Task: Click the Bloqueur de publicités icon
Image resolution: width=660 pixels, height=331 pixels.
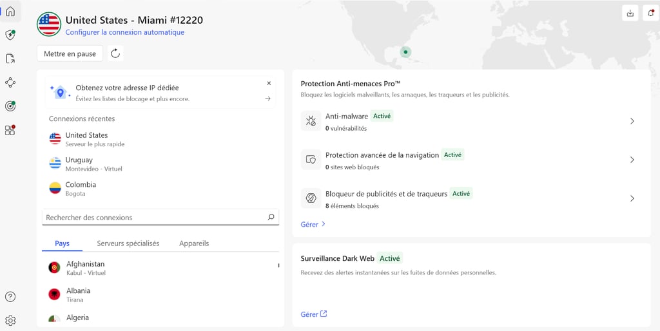Action: click(x=311, y=198)
